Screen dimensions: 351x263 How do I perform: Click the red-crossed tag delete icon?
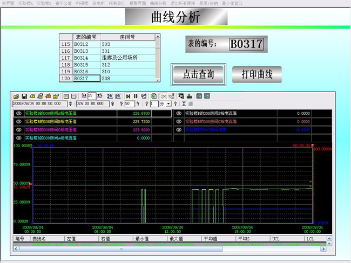(x=48, y=96)
